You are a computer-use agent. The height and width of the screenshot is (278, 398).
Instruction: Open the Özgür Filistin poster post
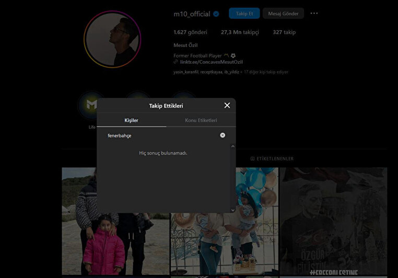point(334,221)
